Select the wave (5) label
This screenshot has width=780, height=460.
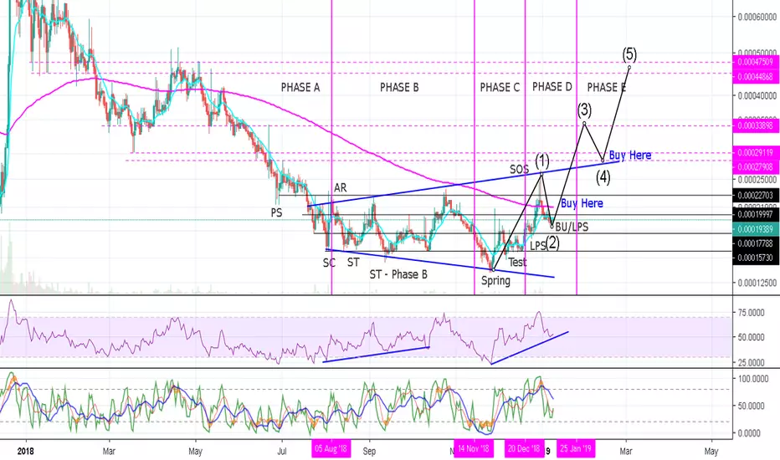[x=629, y=54]
